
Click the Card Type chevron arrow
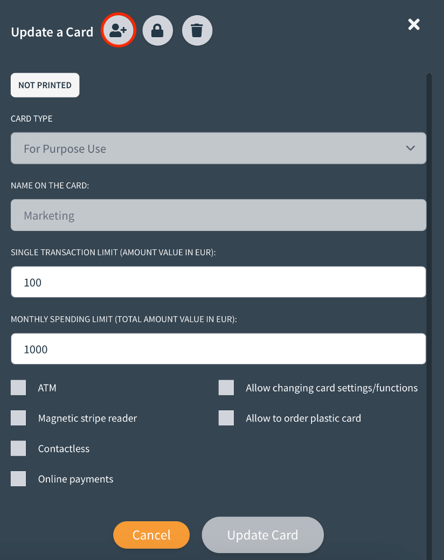coord(411,148)
